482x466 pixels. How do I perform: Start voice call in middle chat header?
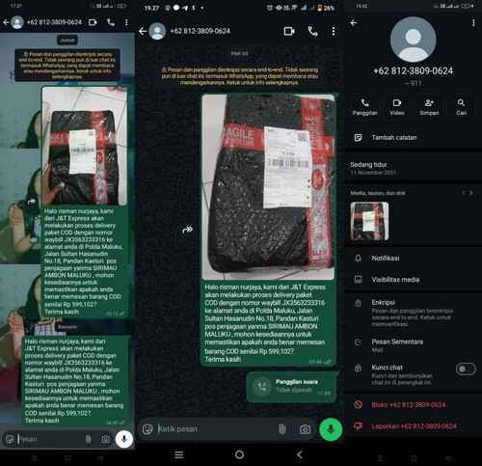[x=312, y=31]
